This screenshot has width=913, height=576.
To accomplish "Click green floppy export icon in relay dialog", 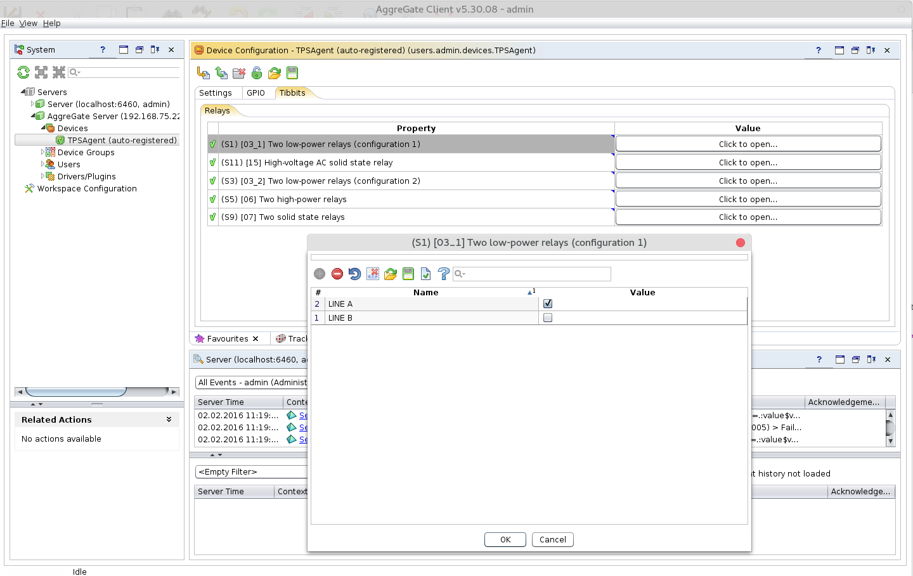I will pyautogui.click(x=408, y=274).
